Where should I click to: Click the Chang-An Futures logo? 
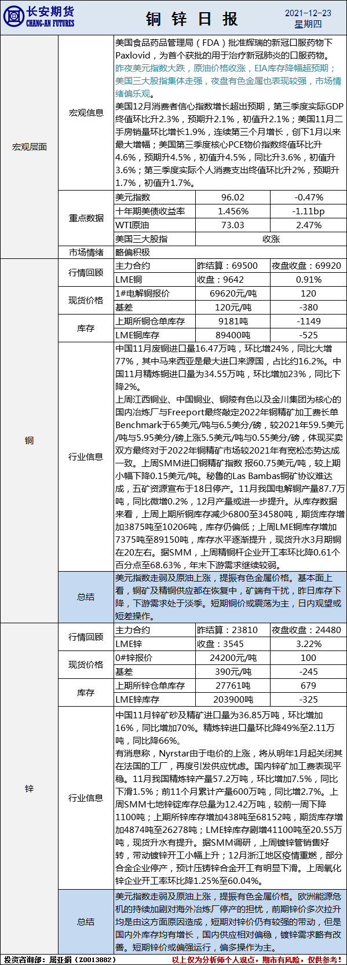pyautogui.click(x=39, y=17)
